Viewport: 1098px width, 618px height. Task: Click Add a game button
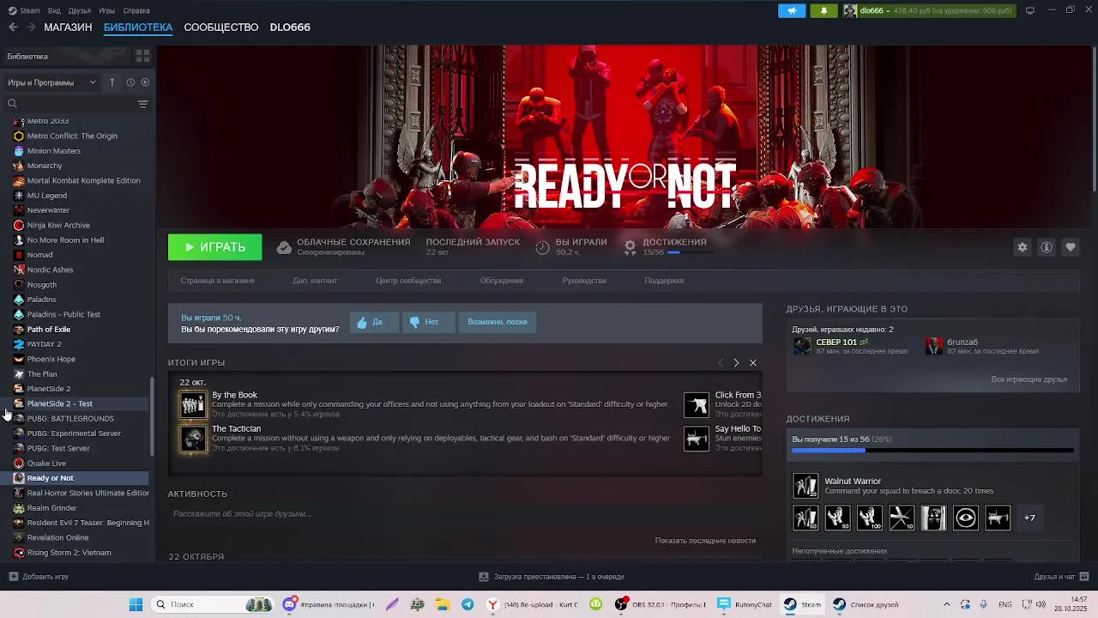click(39, 577)
